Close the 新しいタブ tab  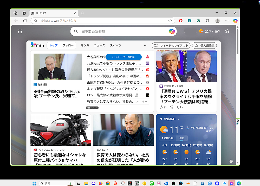click(75, 13)
